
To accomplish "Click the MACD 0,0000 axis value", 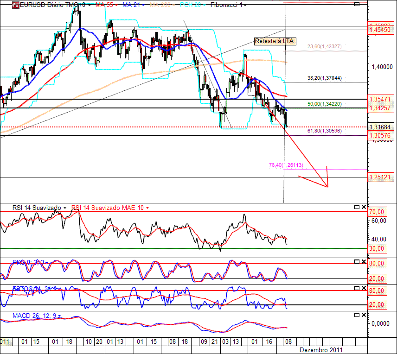I will tap(380, 323).
